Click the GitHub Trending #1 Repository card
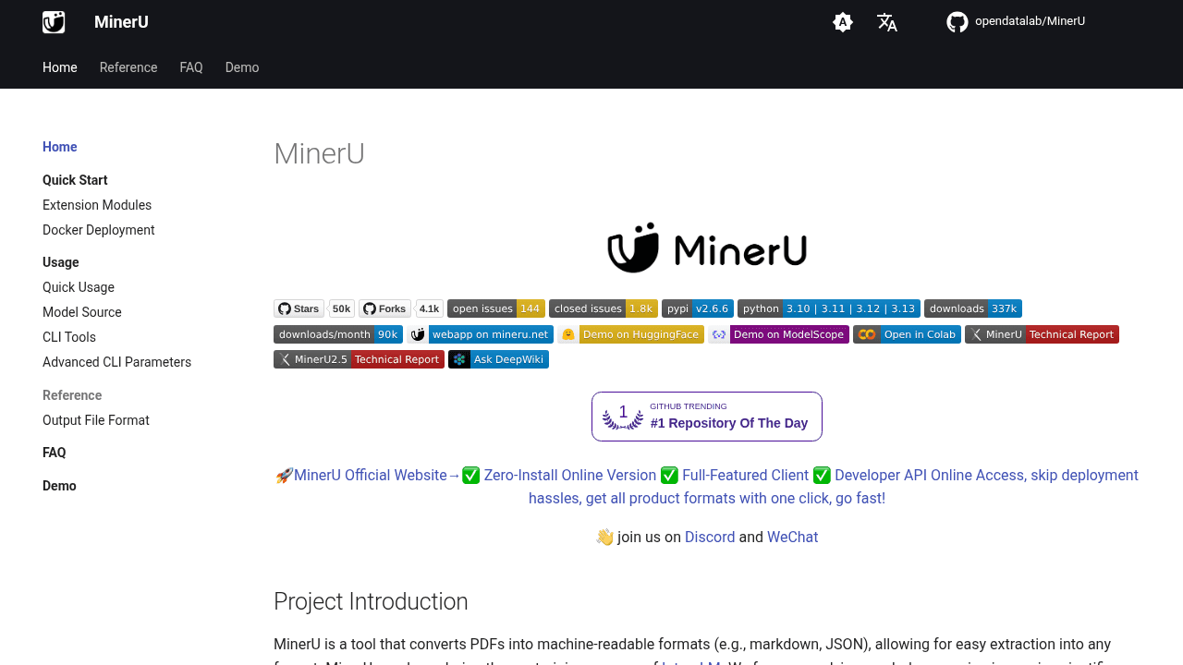Viewport: 1183px width, 665px height. point(706,416)
